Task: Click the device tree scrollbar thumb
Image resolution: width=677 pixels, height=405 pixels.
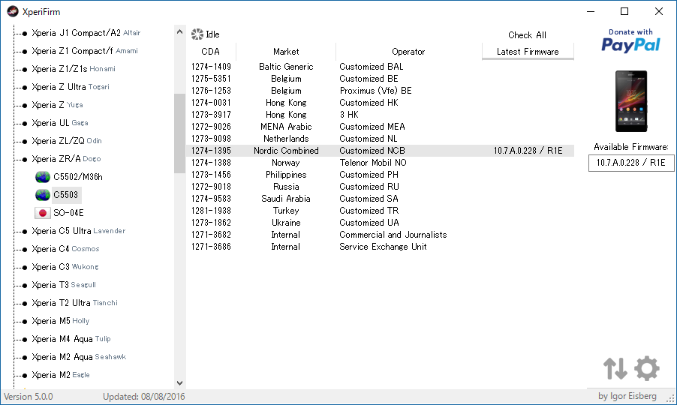Action: 179,133
